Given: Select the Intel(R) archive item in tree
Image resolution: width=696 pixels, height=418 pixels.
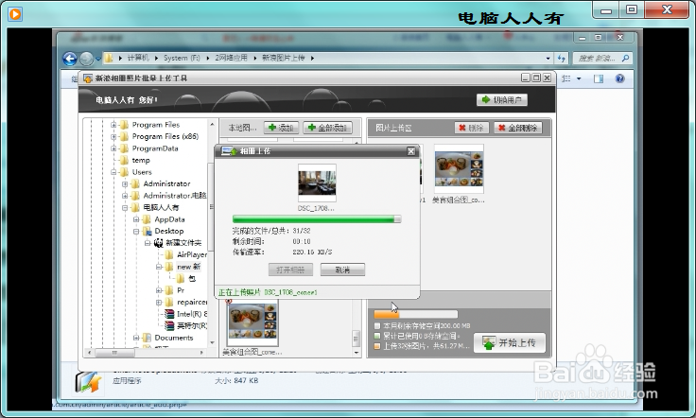Looking at the screenshot, I should 192,314.
